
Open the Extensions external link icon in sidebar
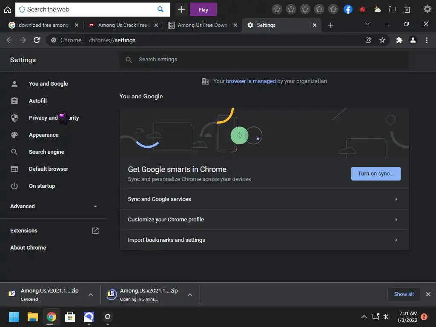coord(95,230)
